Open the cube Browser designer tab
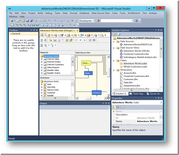 coord(104,35)
